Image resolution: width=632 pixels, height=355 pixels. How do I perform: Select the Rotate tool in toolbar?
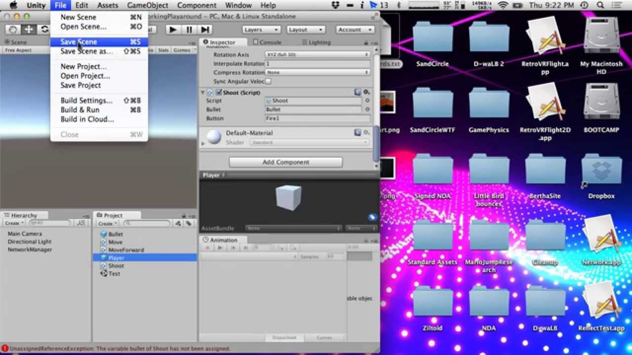click(44, 30)
